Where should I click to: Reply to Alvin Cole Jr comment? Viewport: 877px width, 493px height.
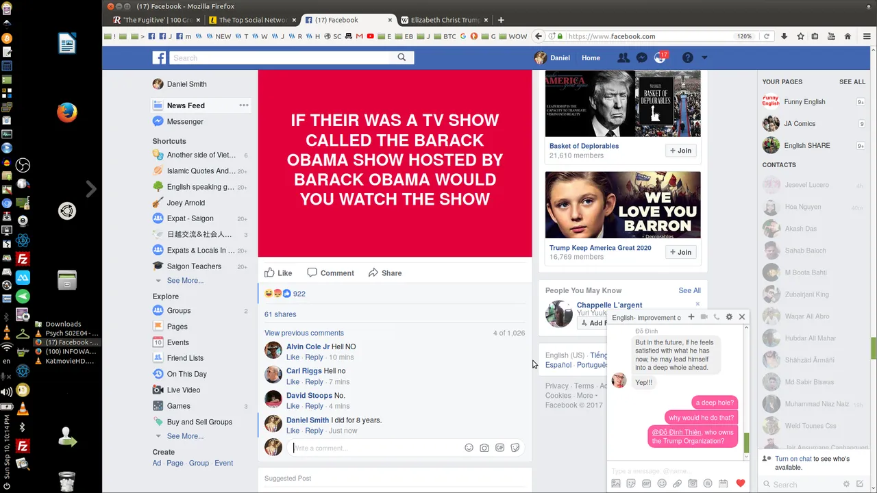coord(314,357)
